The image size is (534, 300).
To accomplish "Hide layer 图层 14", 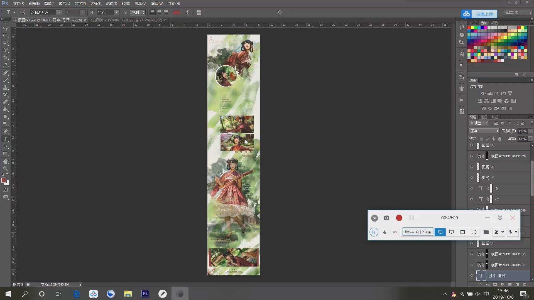I will tap(472, 178).
